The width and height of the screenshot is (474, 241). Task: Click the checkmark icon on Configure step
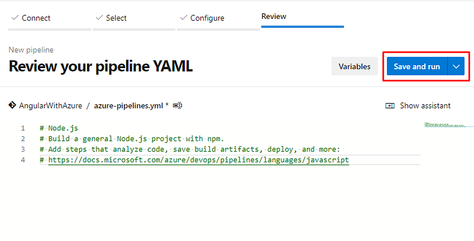pyautogui.click(x=183, y=18)
